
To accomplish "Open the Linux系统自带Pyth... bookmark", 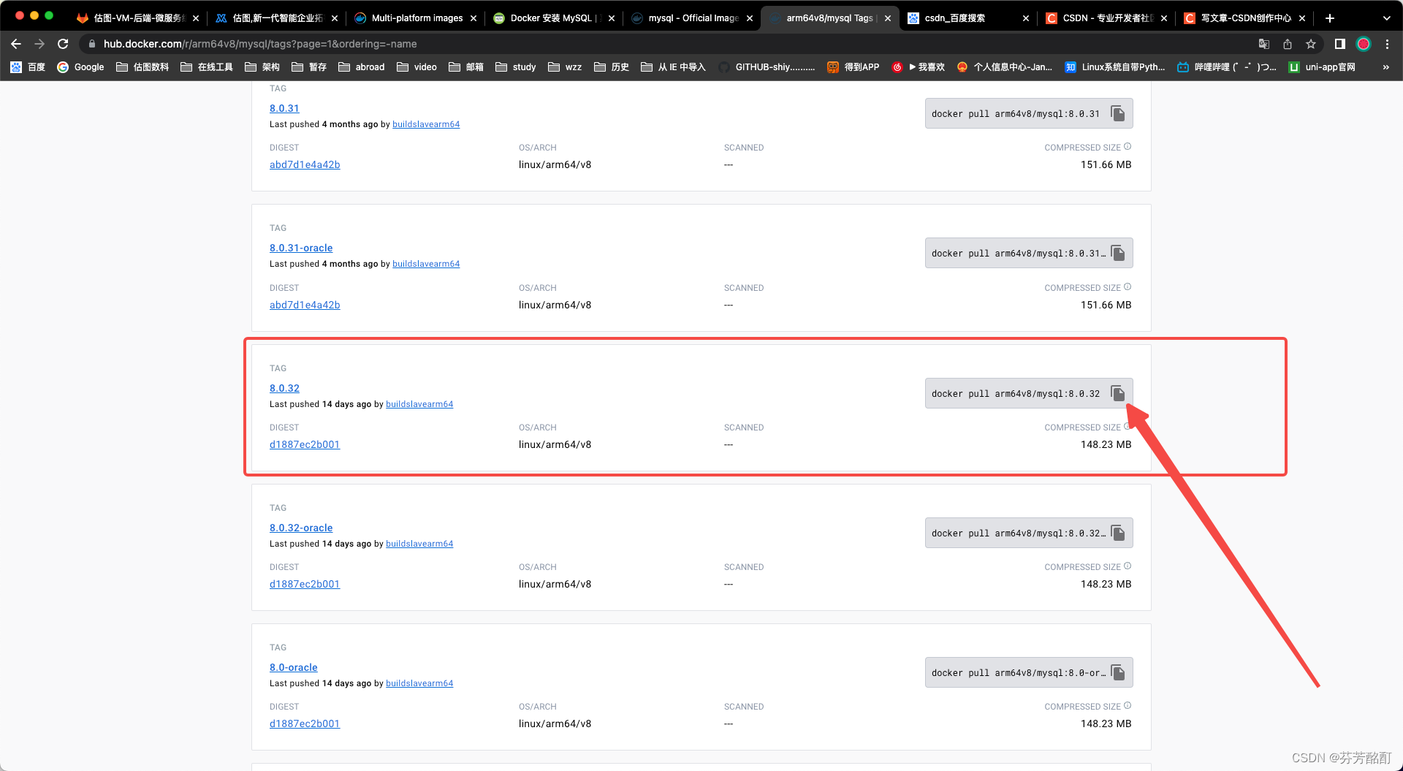I will point(1115,67).
